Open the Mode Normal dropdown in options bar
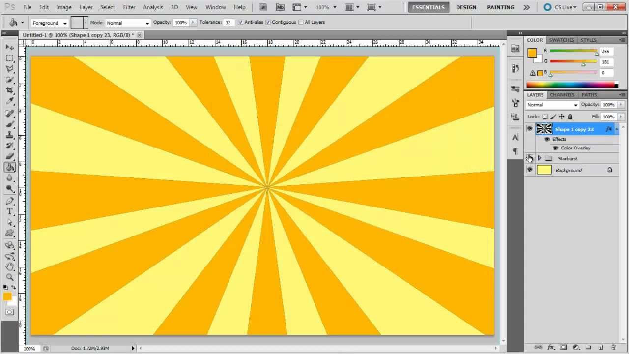Screen dimensions: 629x354 [x=127, y=23]
